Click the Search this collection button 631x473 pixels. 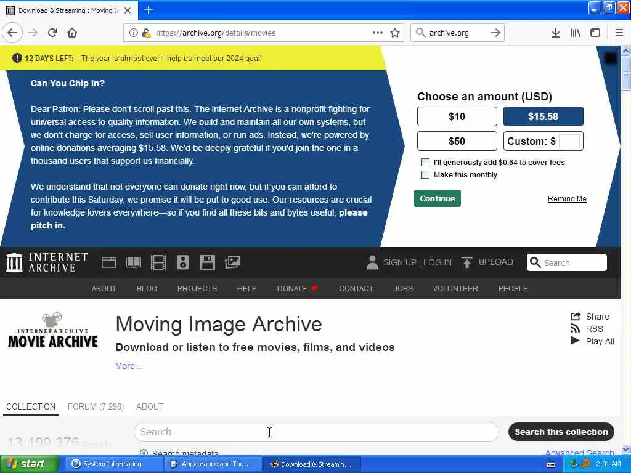tap(561, 432)
